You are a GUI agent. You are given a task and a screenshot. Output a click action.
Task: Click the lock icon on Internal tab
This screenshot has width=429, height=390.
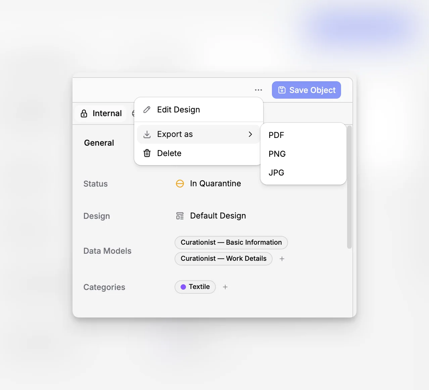[84, 113]
